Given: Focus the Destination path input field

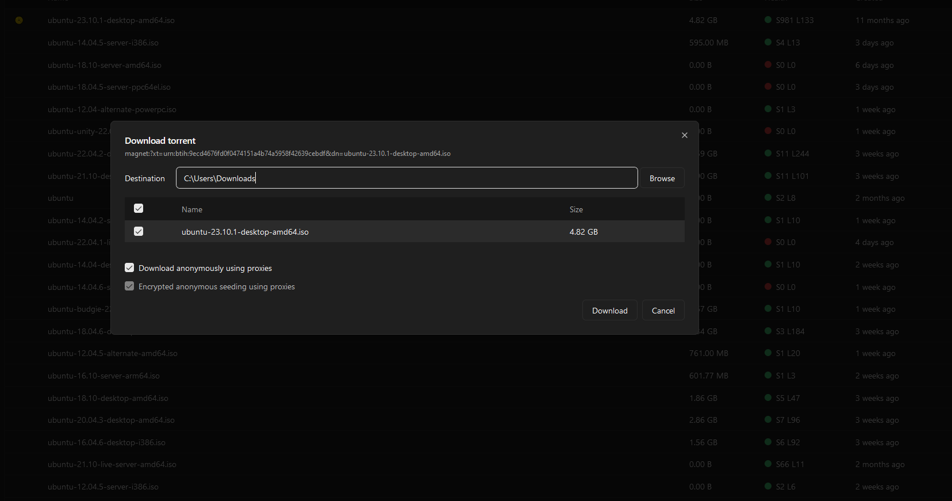Looking at the screenshot, I should 406,178.
